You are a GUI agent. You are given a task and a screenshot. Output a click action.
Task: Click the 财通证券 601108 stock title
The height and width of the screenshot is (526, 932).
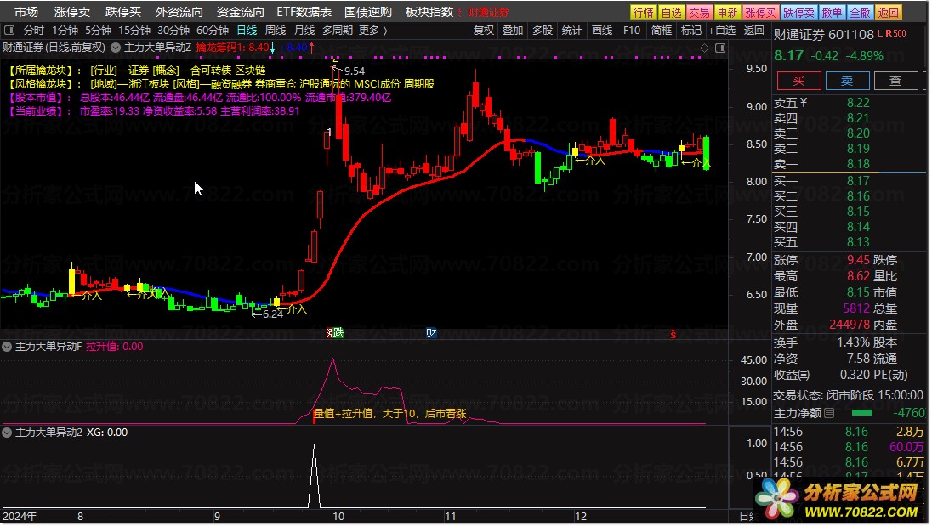[x=824, y=35]
